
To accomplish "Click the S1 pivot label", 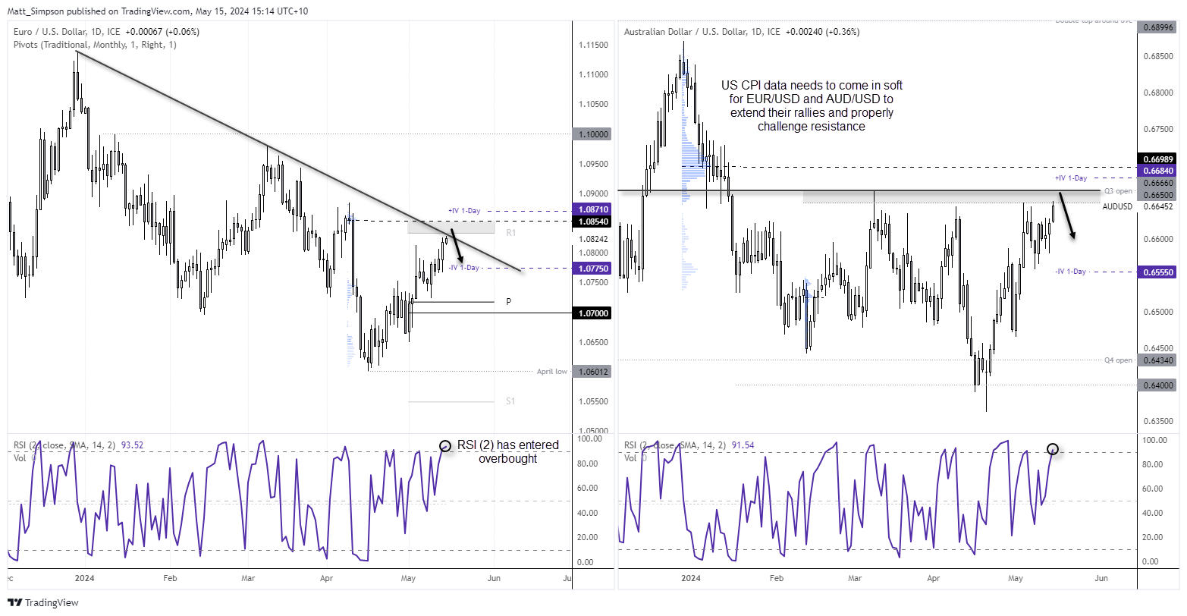I will coord(510,401).
